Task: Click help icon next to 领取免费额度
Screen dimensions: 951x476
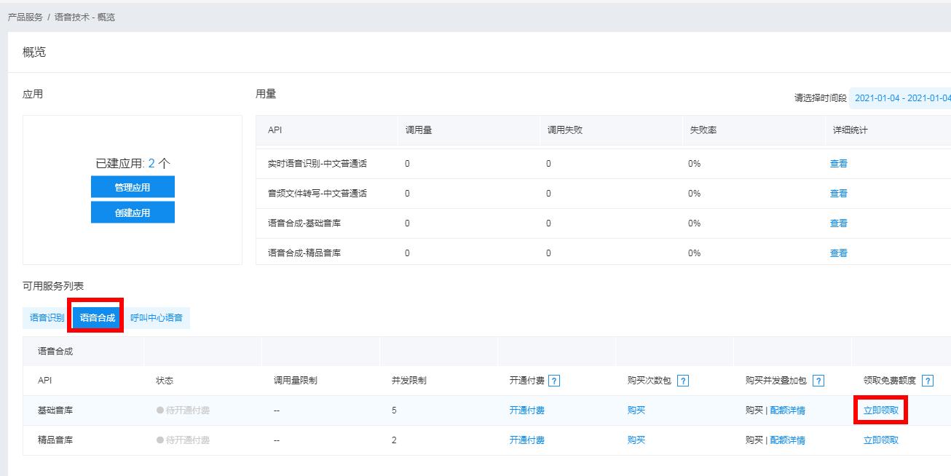Action: point(928,381)
